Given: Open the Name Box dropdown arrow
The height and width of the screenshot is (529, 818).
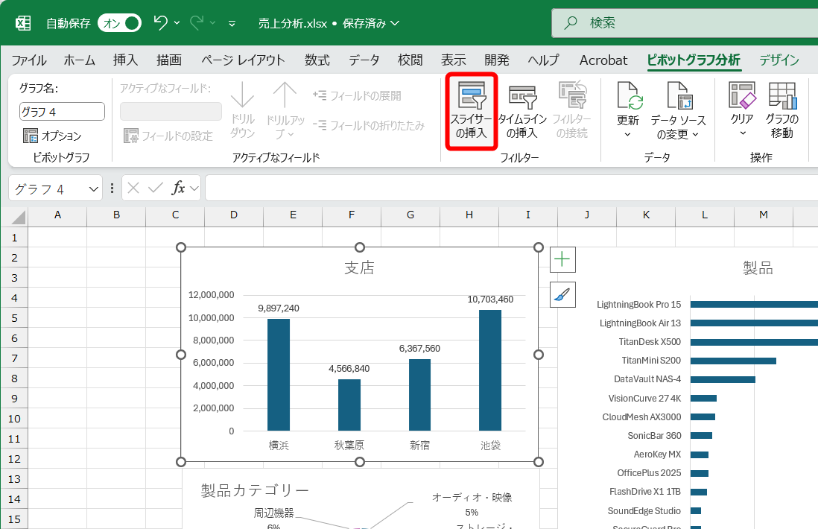Looking at the screenshot, I should (x=93, y=189).
